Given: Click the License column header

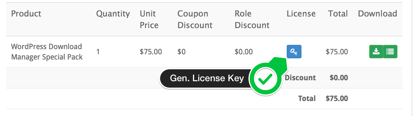Looking at the screenshot, I should [301, 14].
